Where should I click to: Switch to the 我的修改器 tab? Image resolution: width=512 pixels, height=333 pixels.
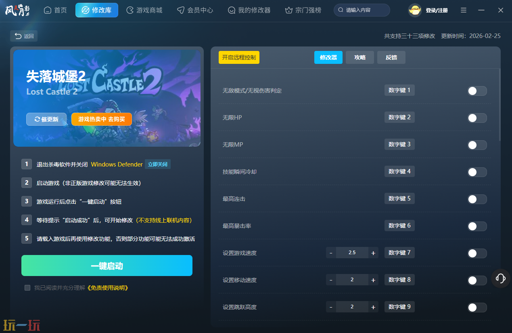[x=249, y=10]
